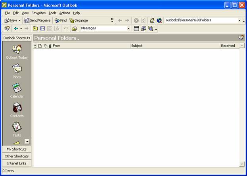Click the Personal Folders banner title
The width and height of the screenshot is (247, 176).
click(55, 38)
